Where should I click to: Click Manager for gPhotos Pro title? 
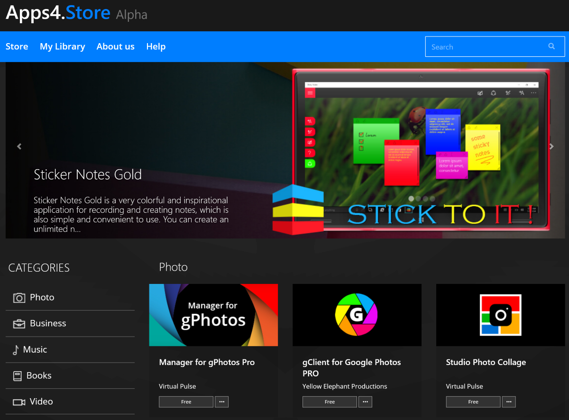tap(207, 362)
